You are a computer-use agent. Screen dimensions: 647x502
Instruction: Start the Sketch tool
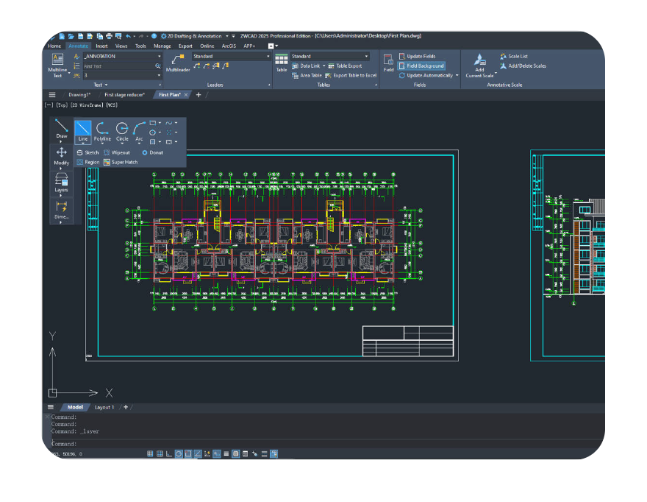pos(88,152)
